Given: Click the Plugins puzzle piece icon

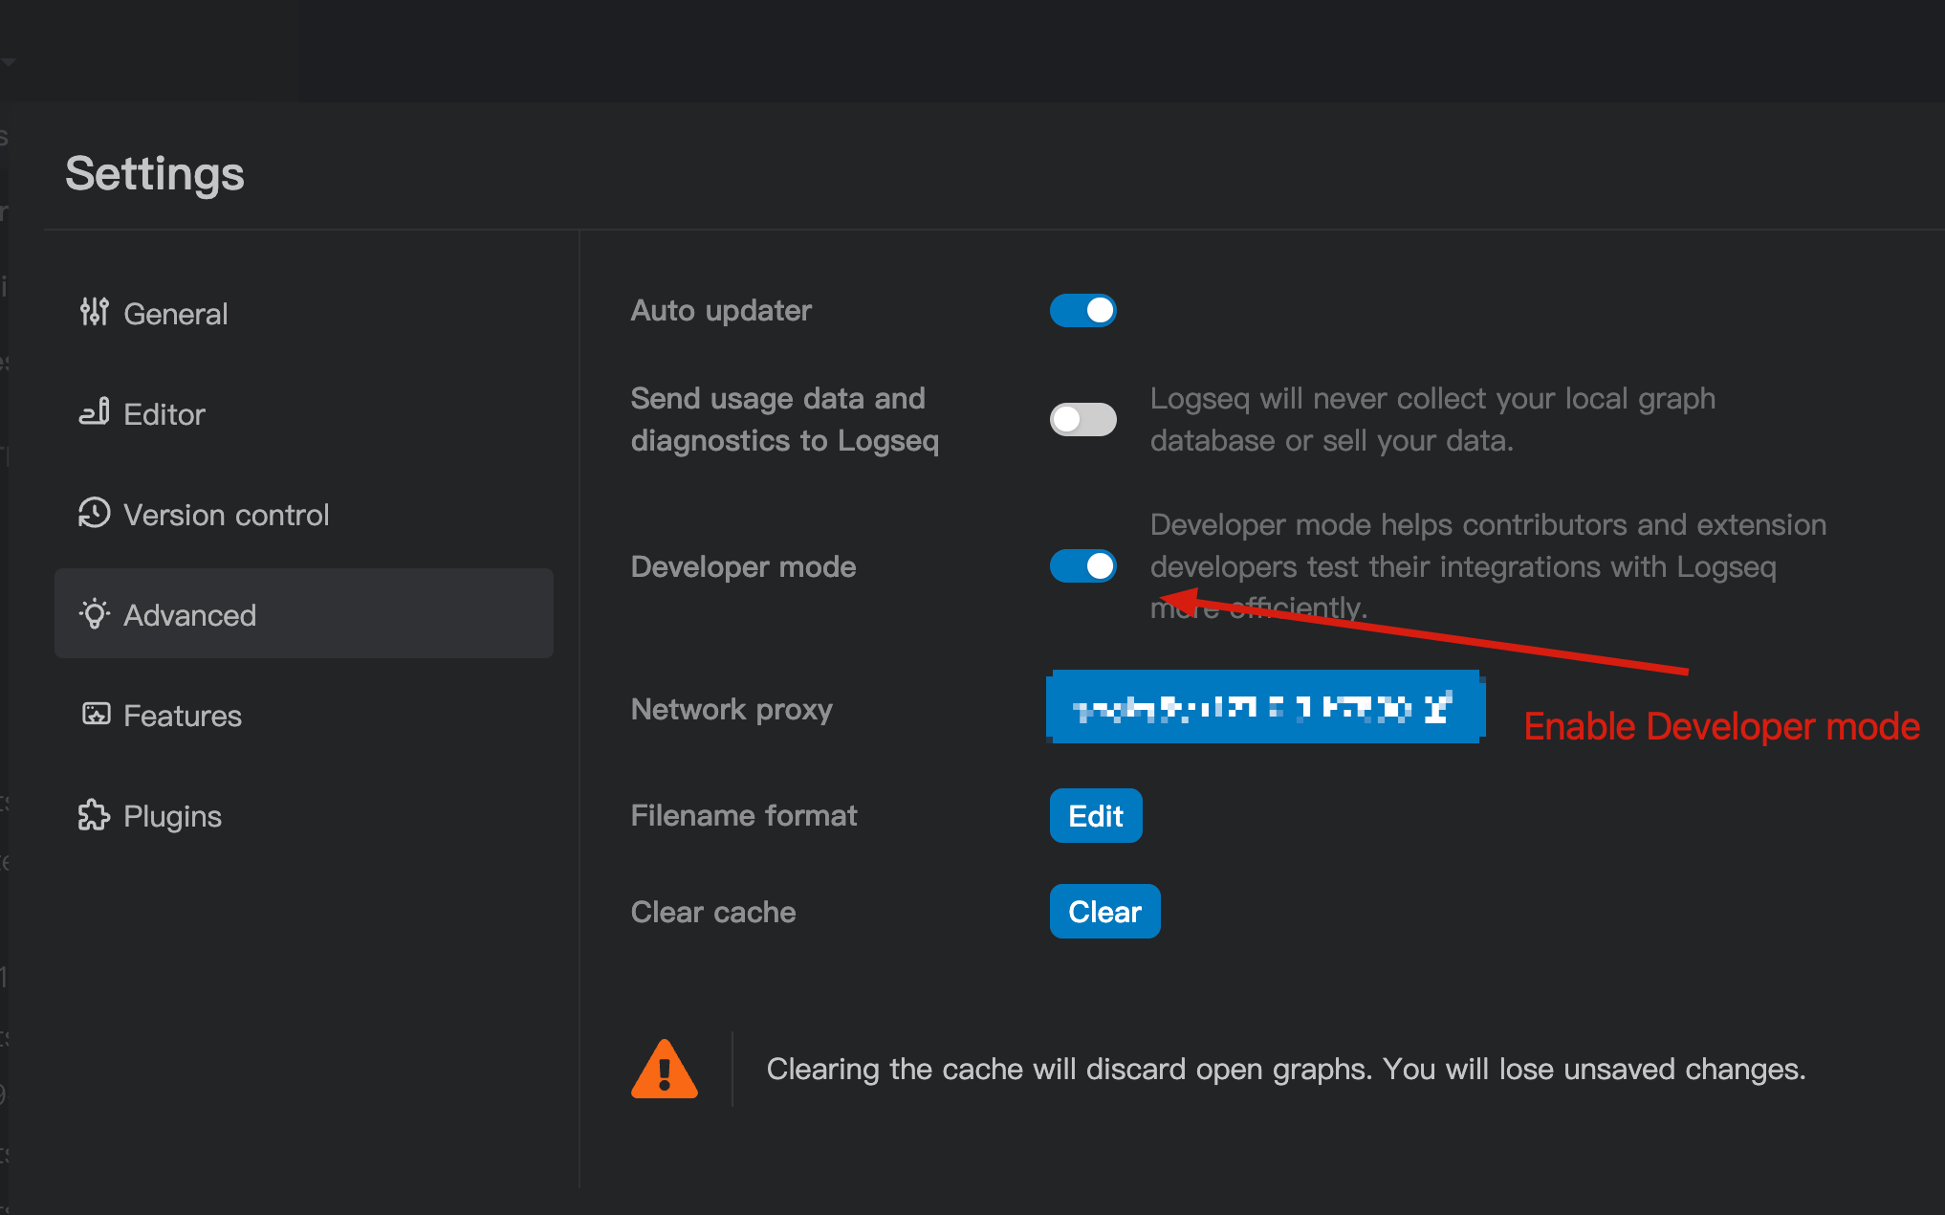Looking at the screenshot, I should [x=94, y=815].
